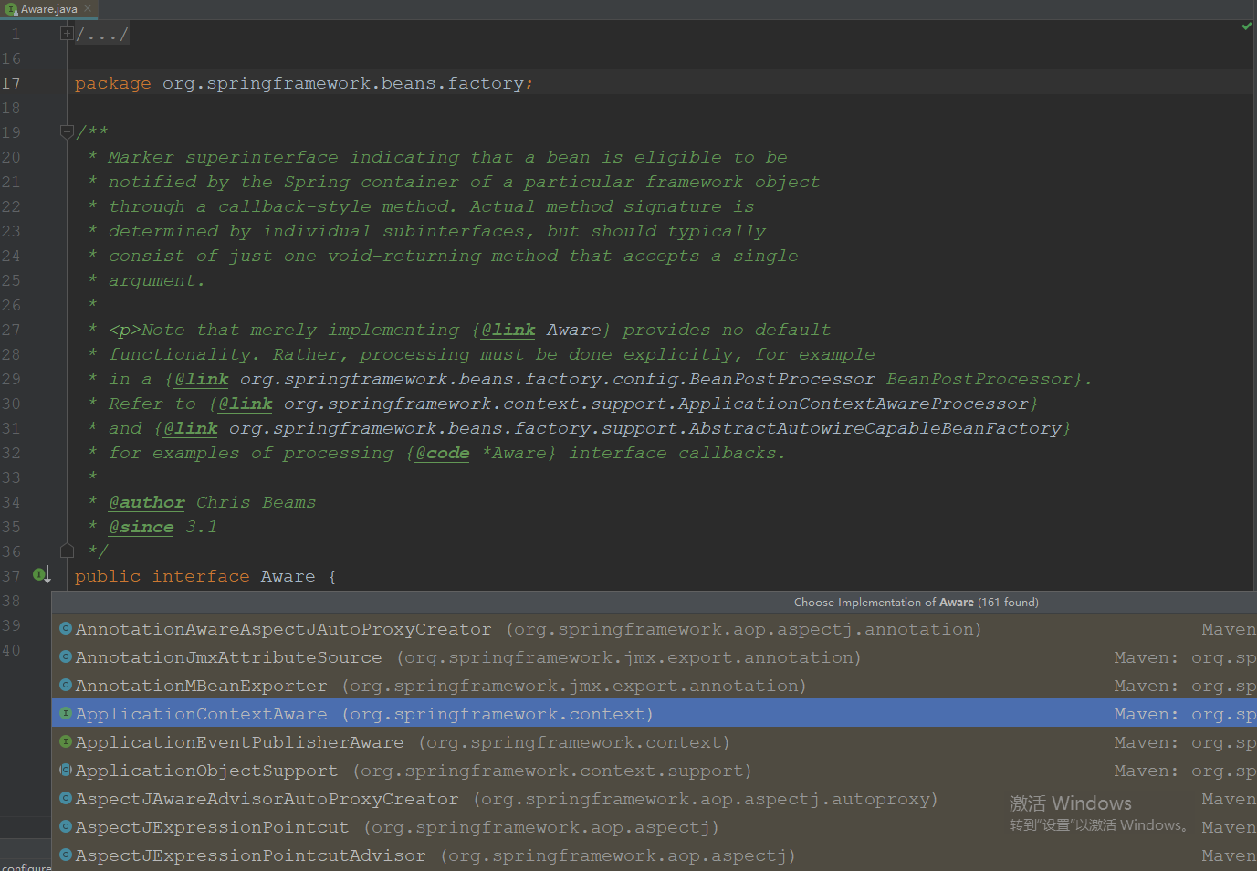Click the @since tag on line 35
1257x871 pixels.
coord(141,527)
